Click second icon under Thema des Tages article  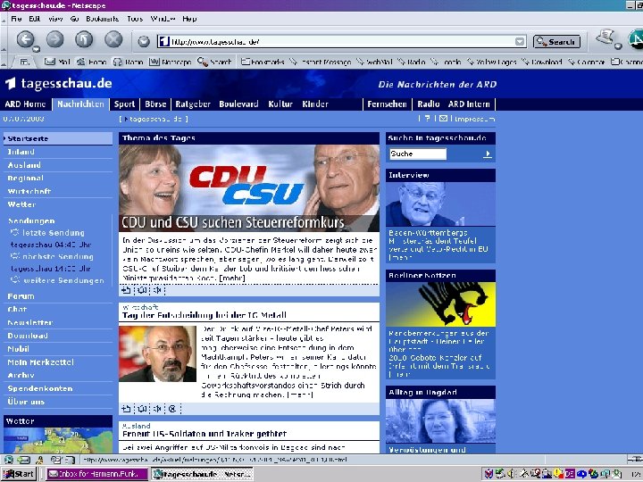(142, 290)
